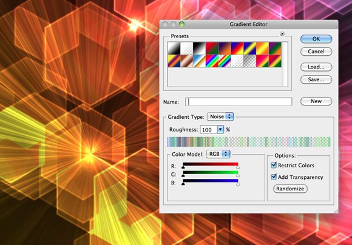Open the Gradient Type dropdown
The image size is (352, 245).
tap(220, 116)
